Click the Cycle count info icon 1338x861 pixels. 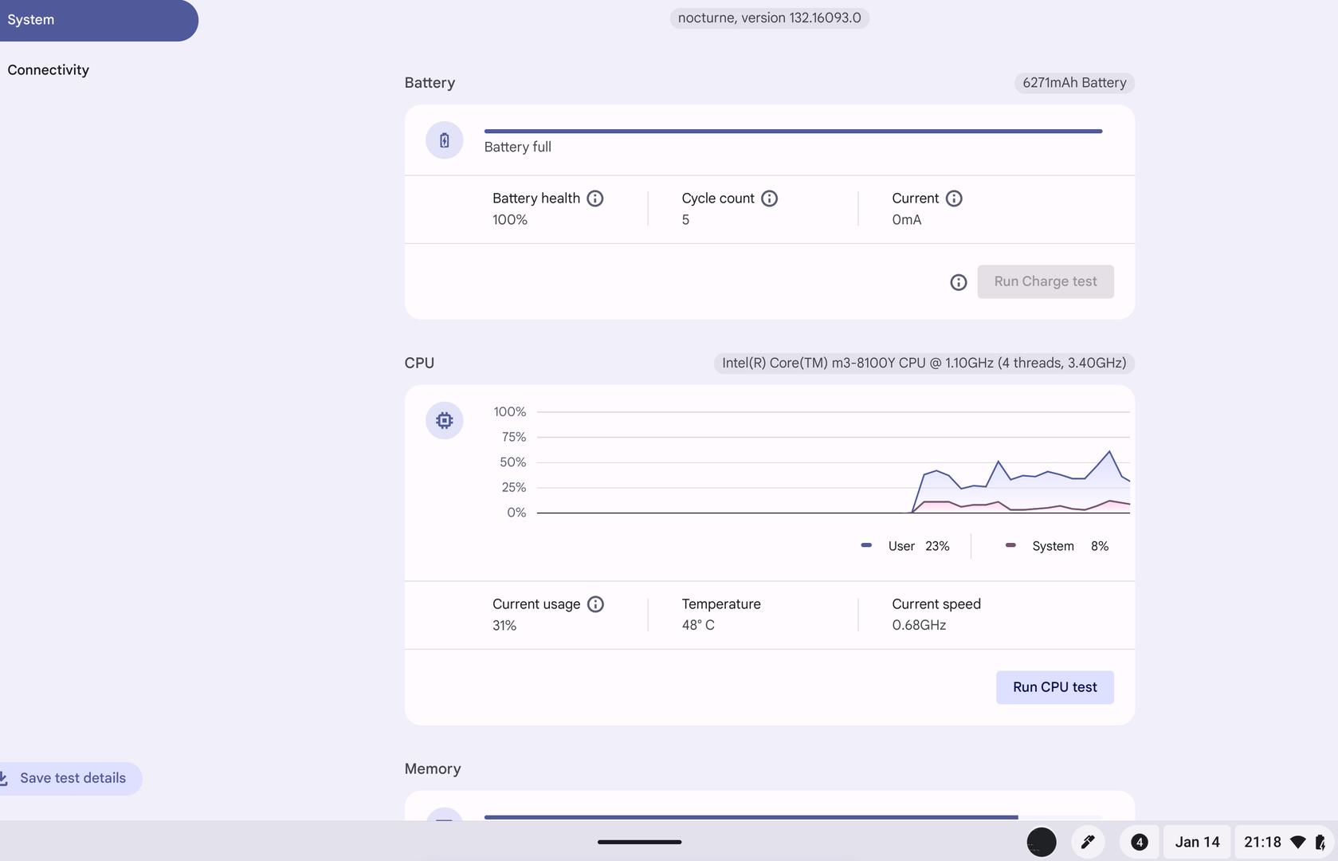[x=769, y=199]
